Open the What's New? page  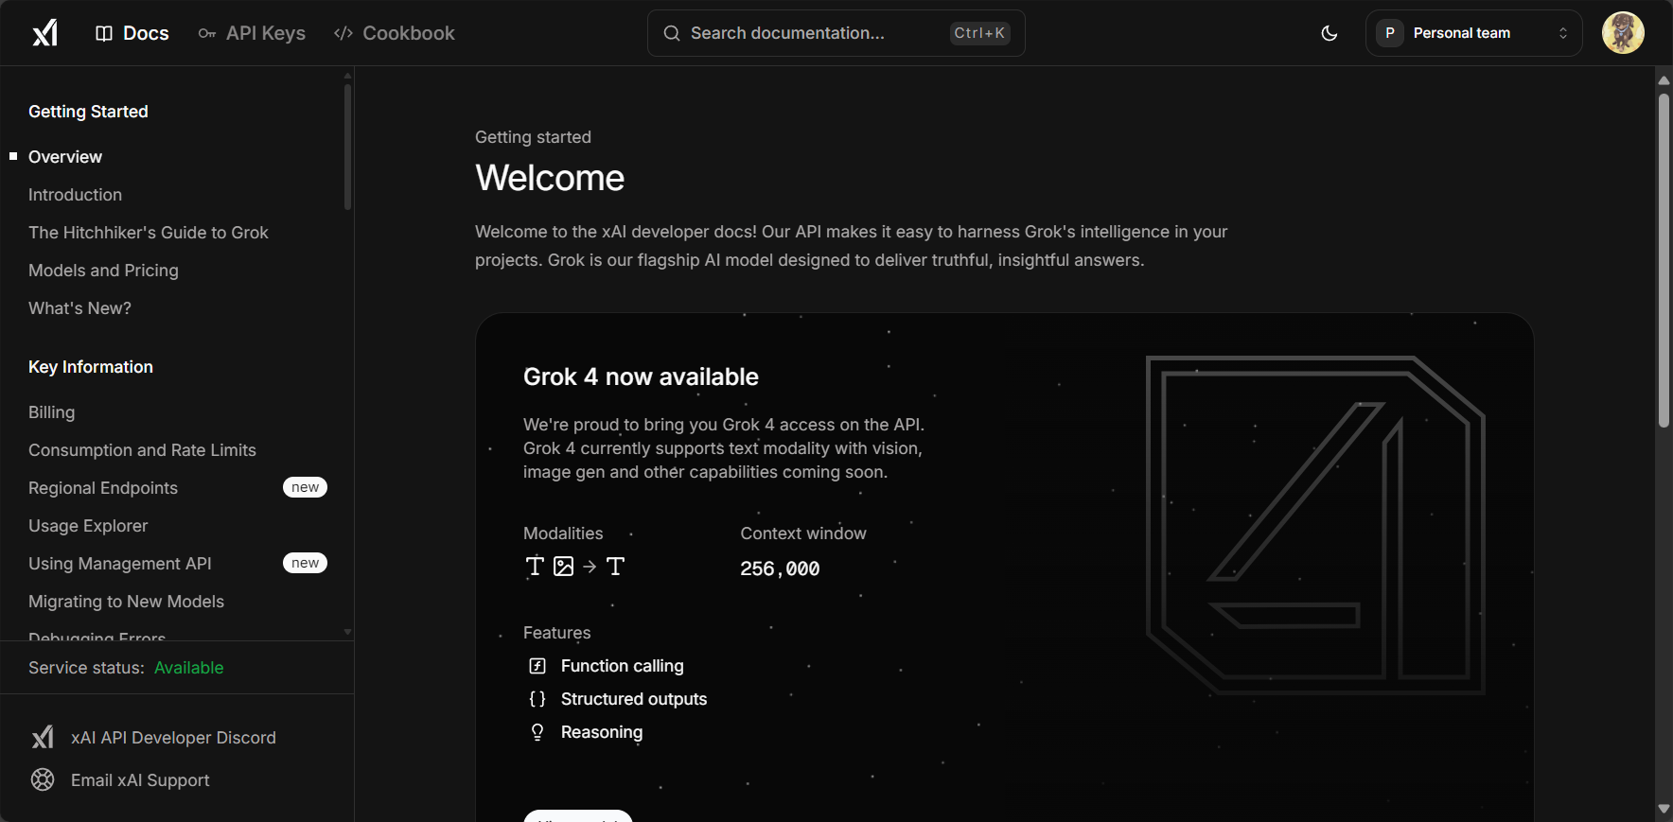79,308
